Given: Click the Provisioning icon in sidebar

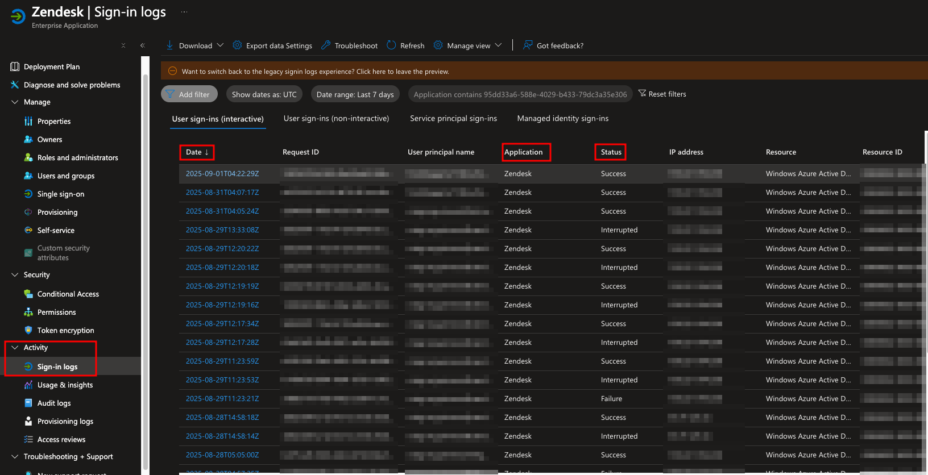Looking at the screenshot, I should [x=28, y=212].
